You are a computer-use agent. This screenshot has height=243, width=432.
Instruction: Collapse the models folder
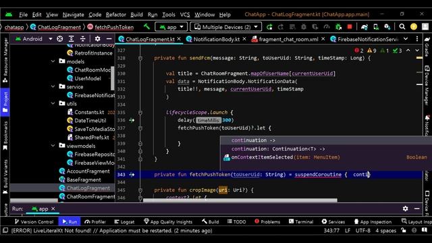53,61
